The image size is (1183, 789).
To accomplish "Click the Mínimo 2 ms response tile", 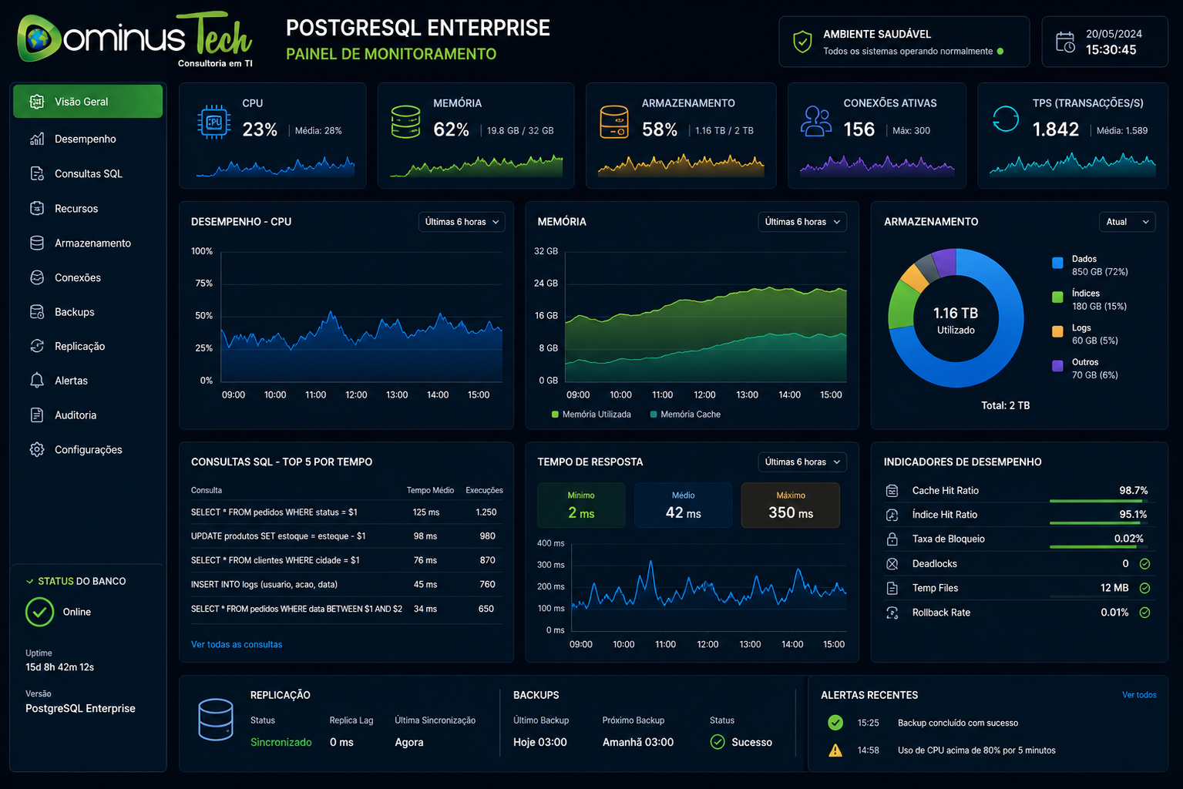I will pos(581,505).
